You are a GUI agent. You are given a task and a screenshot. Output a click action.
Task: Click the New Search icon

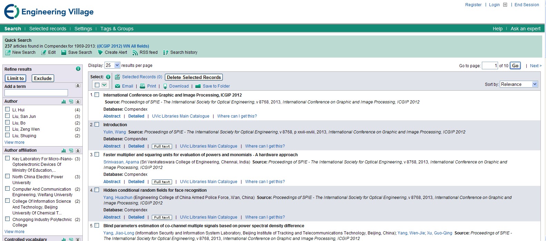click(8, 52)
